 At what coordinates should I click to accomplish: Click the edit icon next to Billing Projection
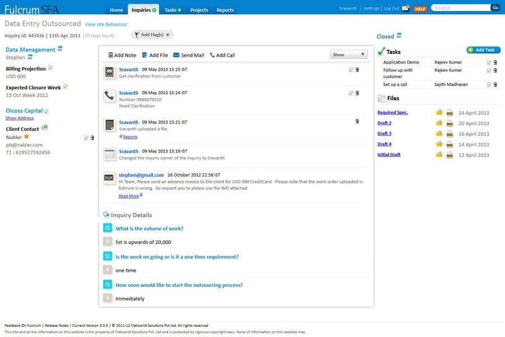(50, 68)
